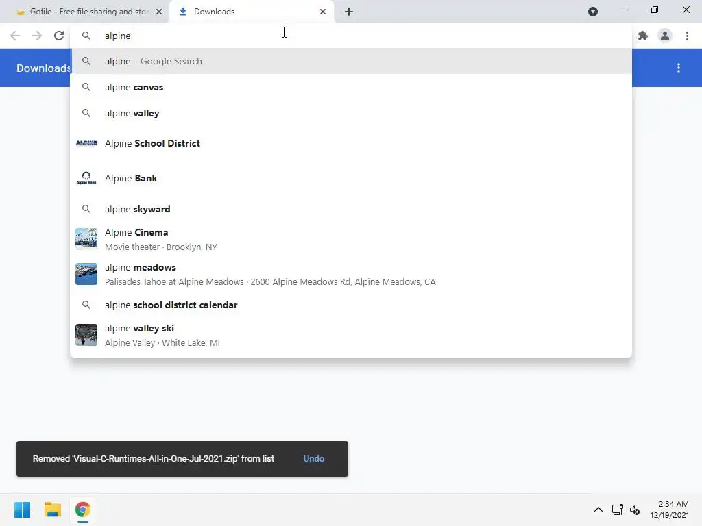Close the Gofile tab
Screen dimensions: 702x526
click(x=159, y=12)
